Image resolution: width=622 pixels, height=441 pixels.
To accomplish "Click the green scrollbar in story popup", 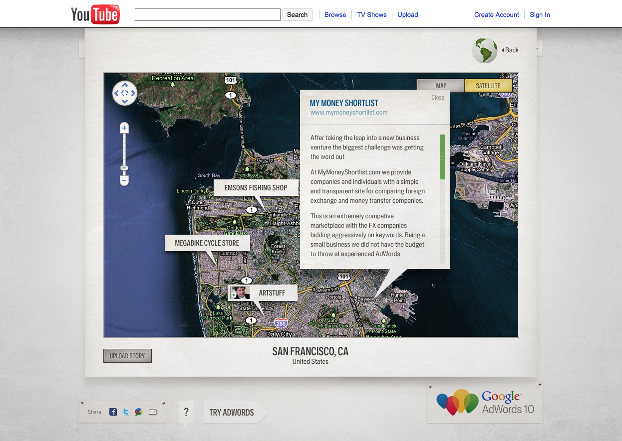I will click(x=442, y=157).
